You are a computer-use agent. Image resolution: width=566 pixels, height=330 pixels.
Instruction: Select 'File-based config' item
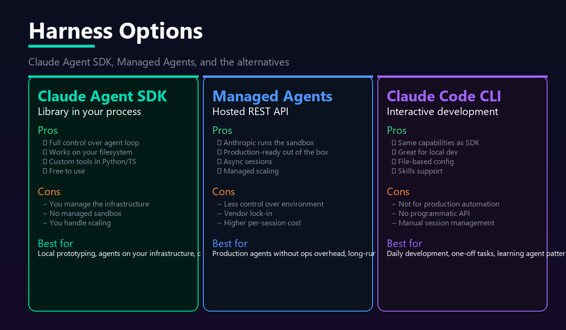pos(423,162)
